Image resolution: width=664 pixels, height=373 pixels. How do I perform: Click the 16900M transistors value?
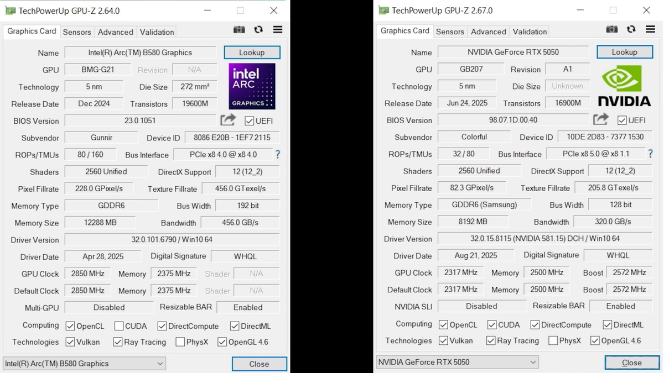click(x=568, y=103)
